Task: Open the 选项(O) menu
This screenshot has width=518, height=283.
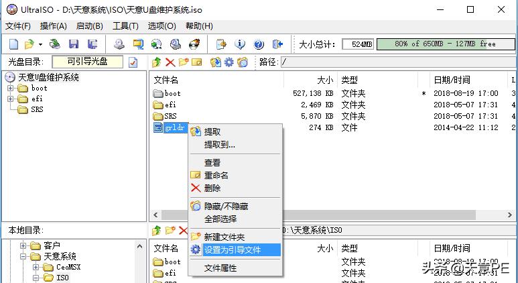Action: pos(162,26)
